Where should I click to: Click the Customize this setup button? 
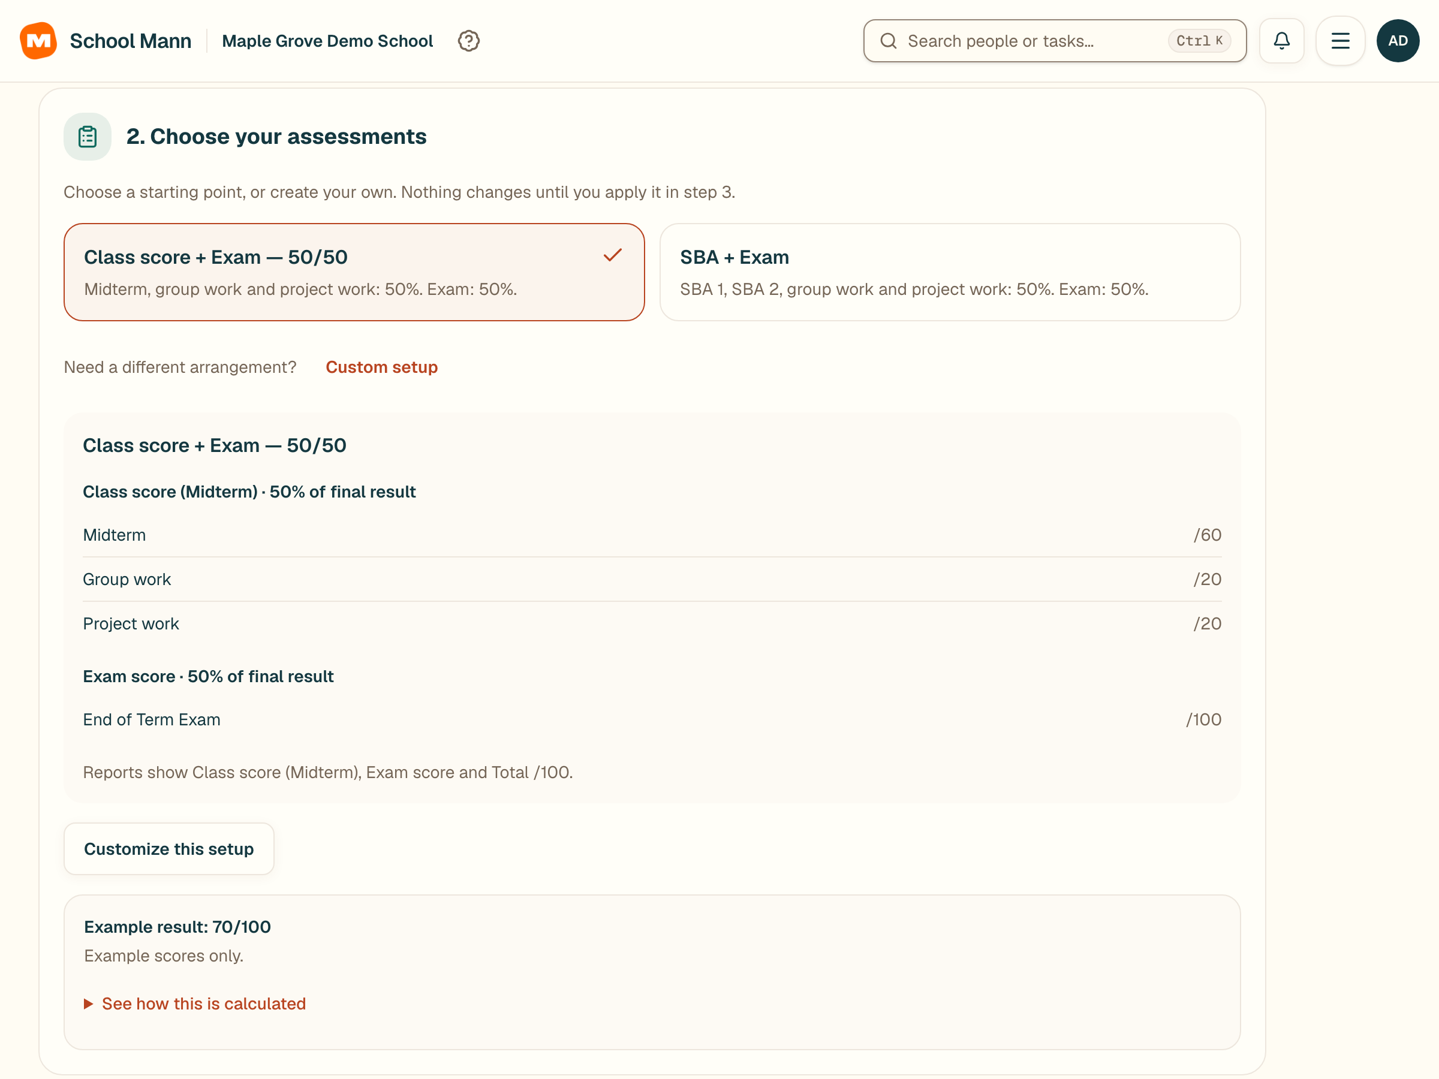click(x=169, y=849)
